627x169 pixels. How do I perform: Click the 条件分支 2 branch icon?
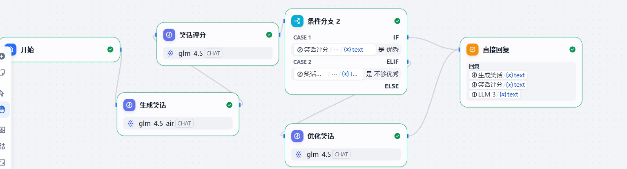[297, 21]
